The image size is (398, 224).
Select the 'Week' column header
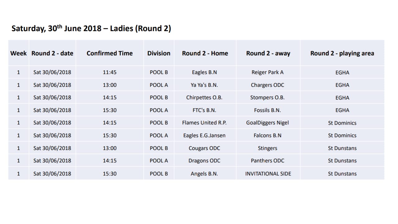pos(18,53)
